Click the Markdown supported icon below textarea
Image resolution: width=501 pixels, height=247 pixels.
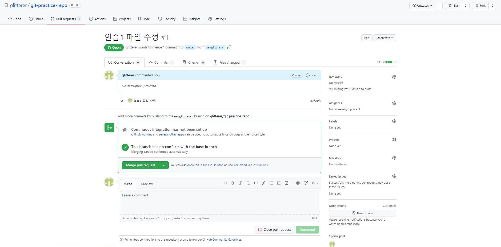point(315,218)
